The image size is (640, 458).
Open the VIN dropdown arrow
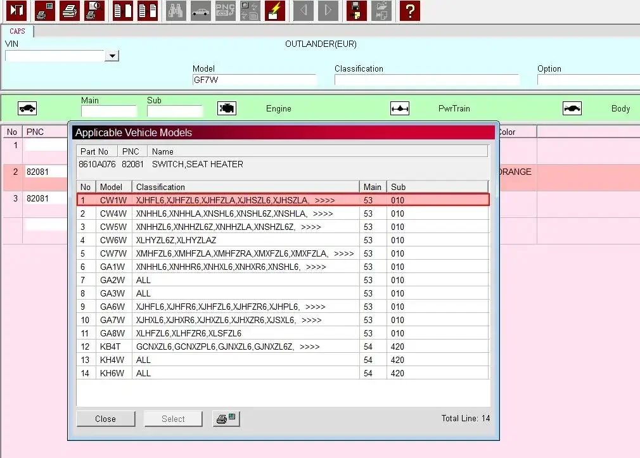[112, 56]
